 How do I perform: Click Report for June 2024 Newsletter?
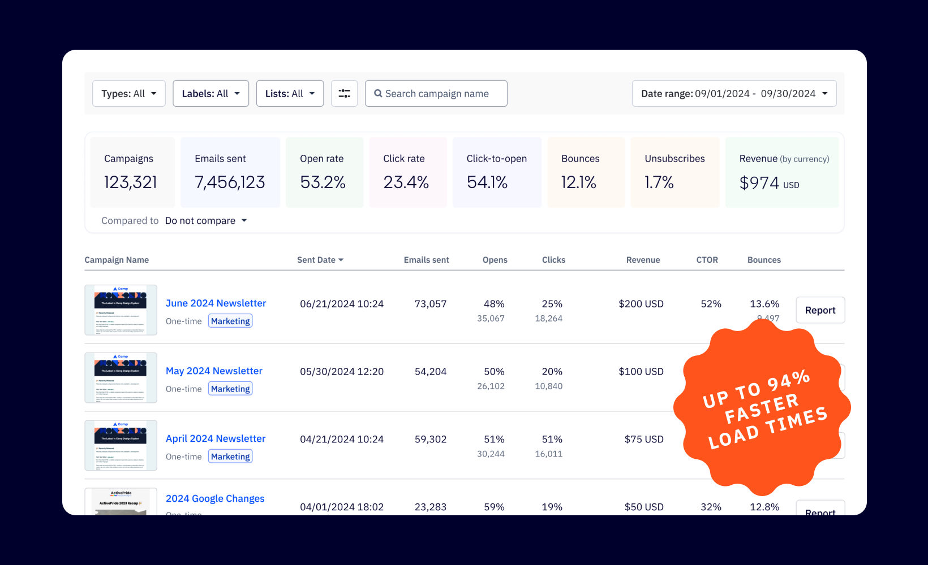click(x=820, y=310)
